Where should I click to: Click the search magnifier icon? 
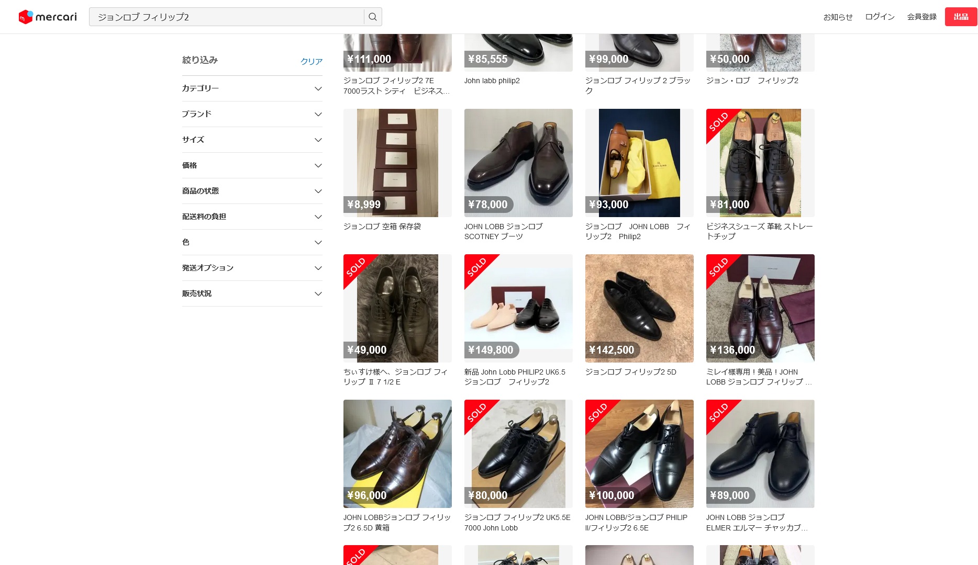373,17
